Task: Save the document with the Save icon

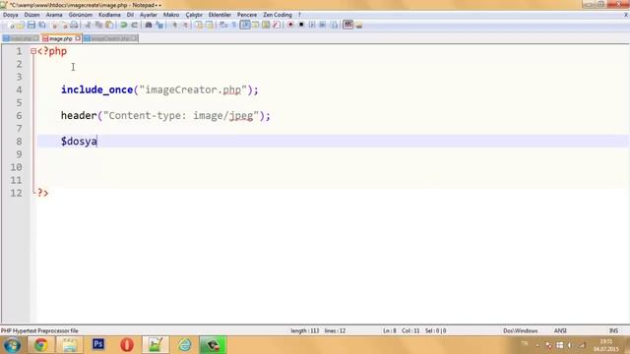Action: click(31, 25)
